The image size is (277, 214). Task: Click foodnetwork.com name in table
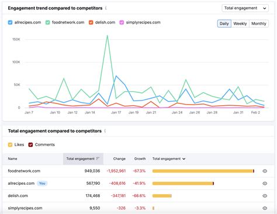point(24,171)
